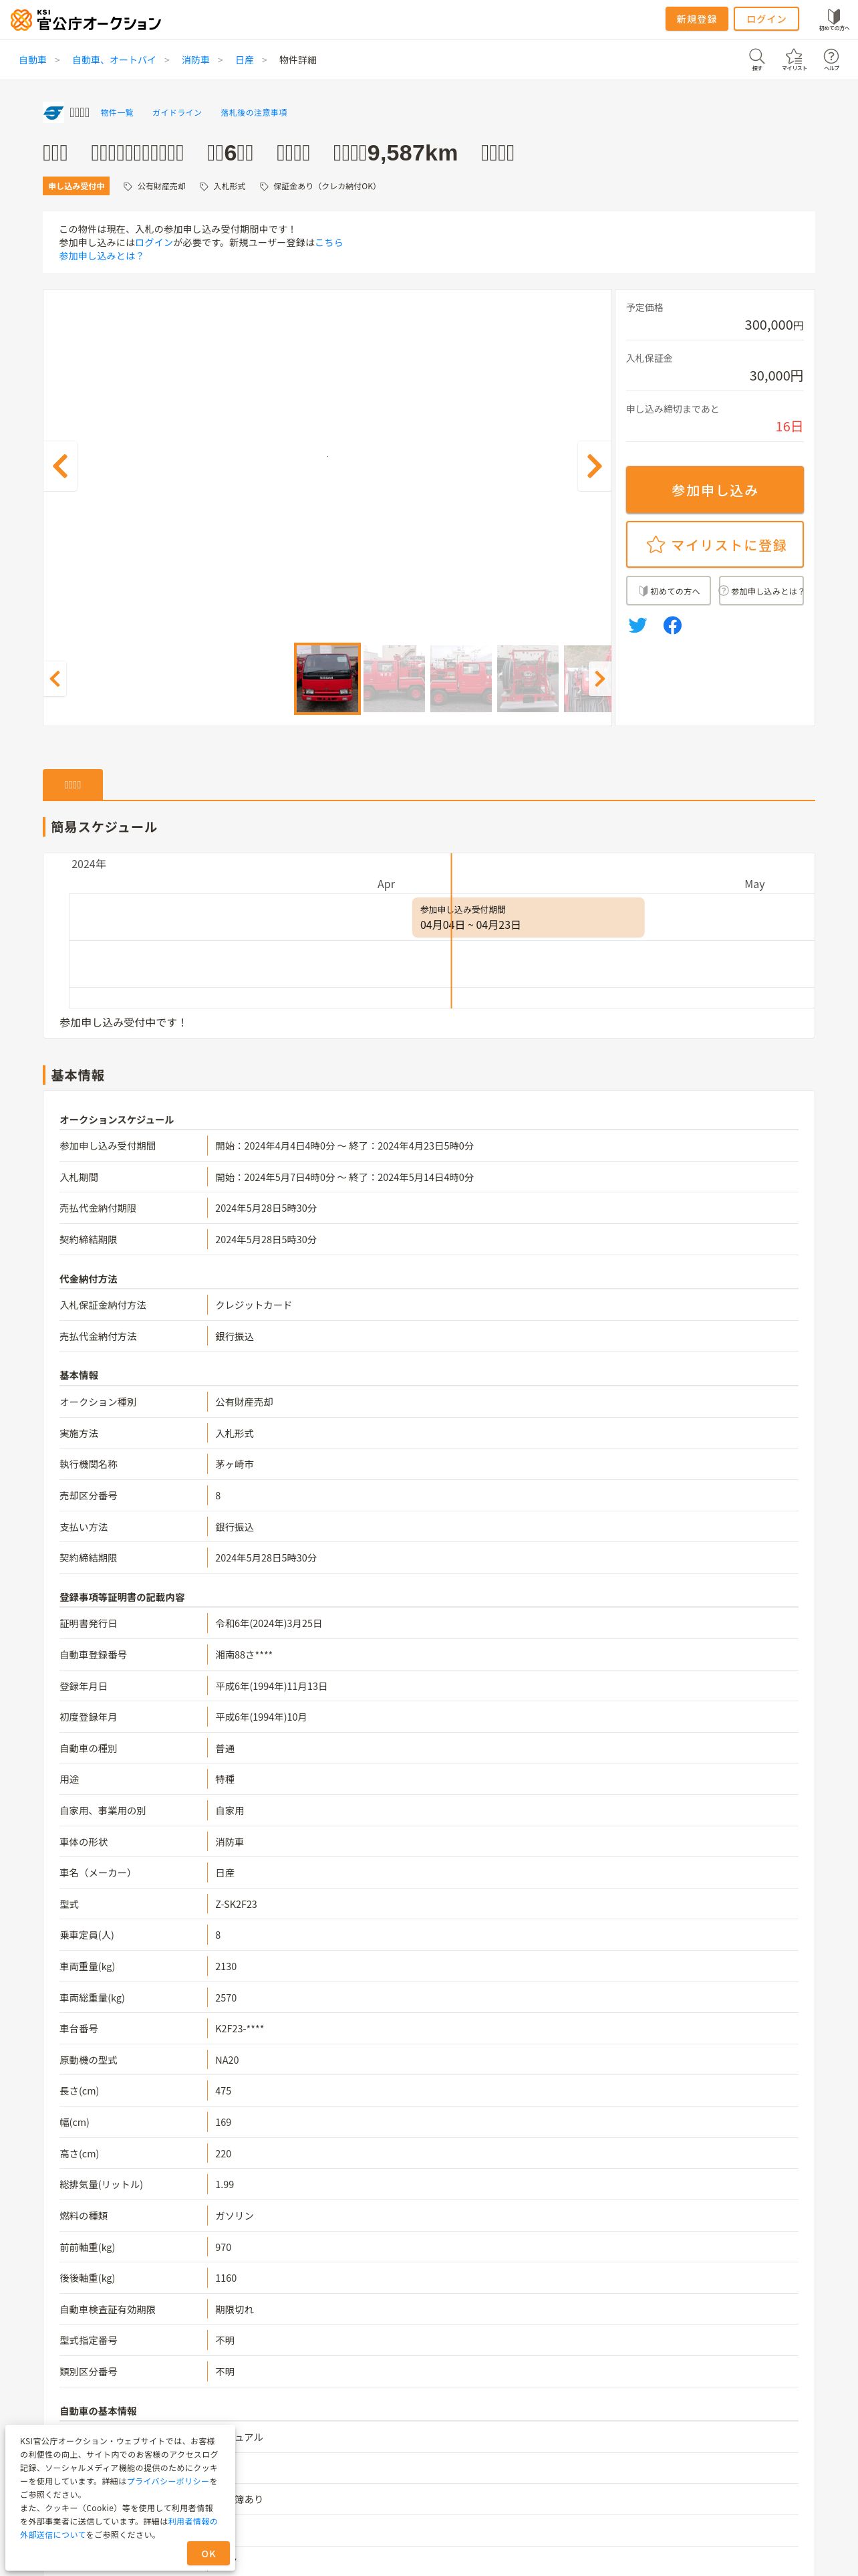The width and height of the screenshot is (858, 2576).
Task: Click ログイン link in notice text
Action: [154, 243]
